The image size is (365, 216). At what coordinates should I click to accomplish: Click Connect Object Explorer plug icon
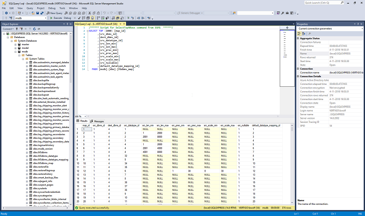(x=17, y=29)
